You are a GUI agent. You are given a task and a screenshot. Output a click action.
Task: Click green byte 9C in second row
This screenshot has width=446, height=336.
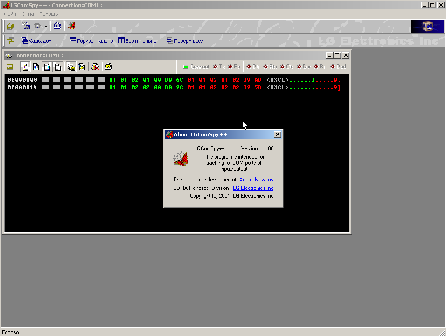coord(180,87)
